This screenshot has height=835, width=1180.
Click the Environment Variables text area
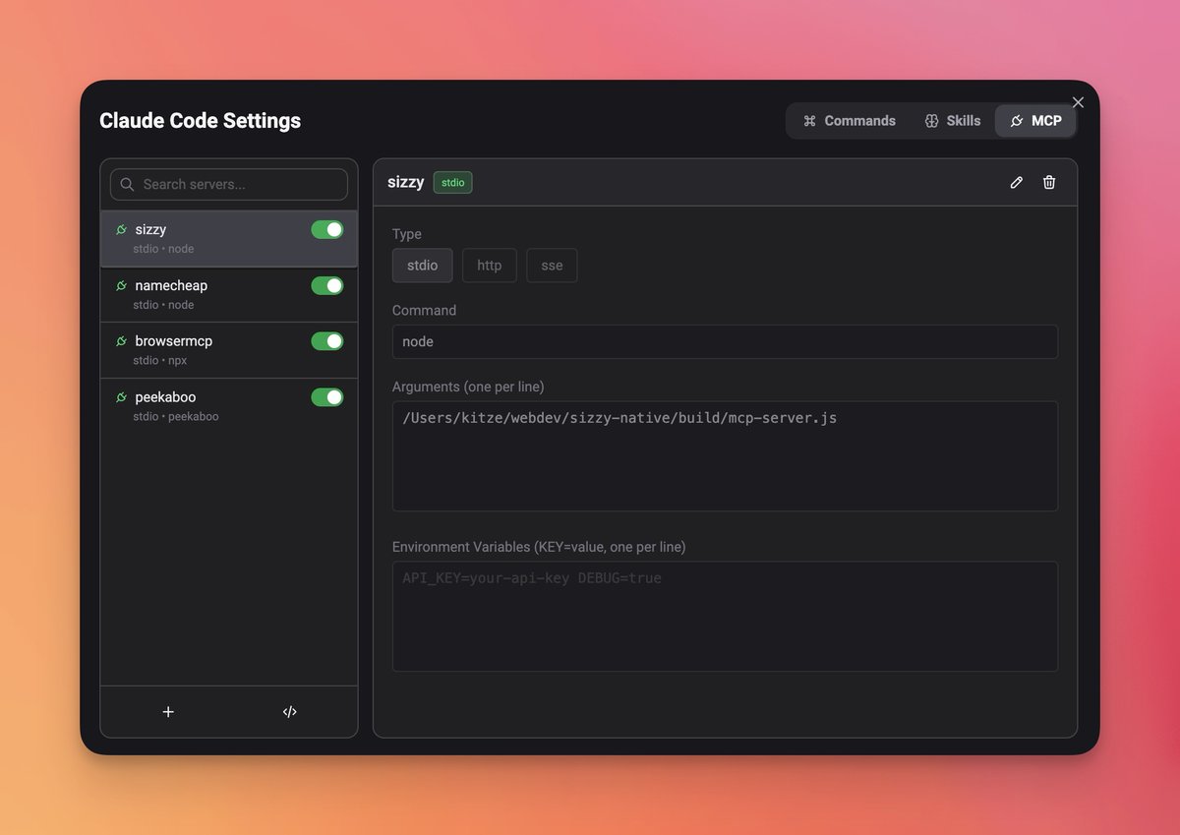pos(725,617)
